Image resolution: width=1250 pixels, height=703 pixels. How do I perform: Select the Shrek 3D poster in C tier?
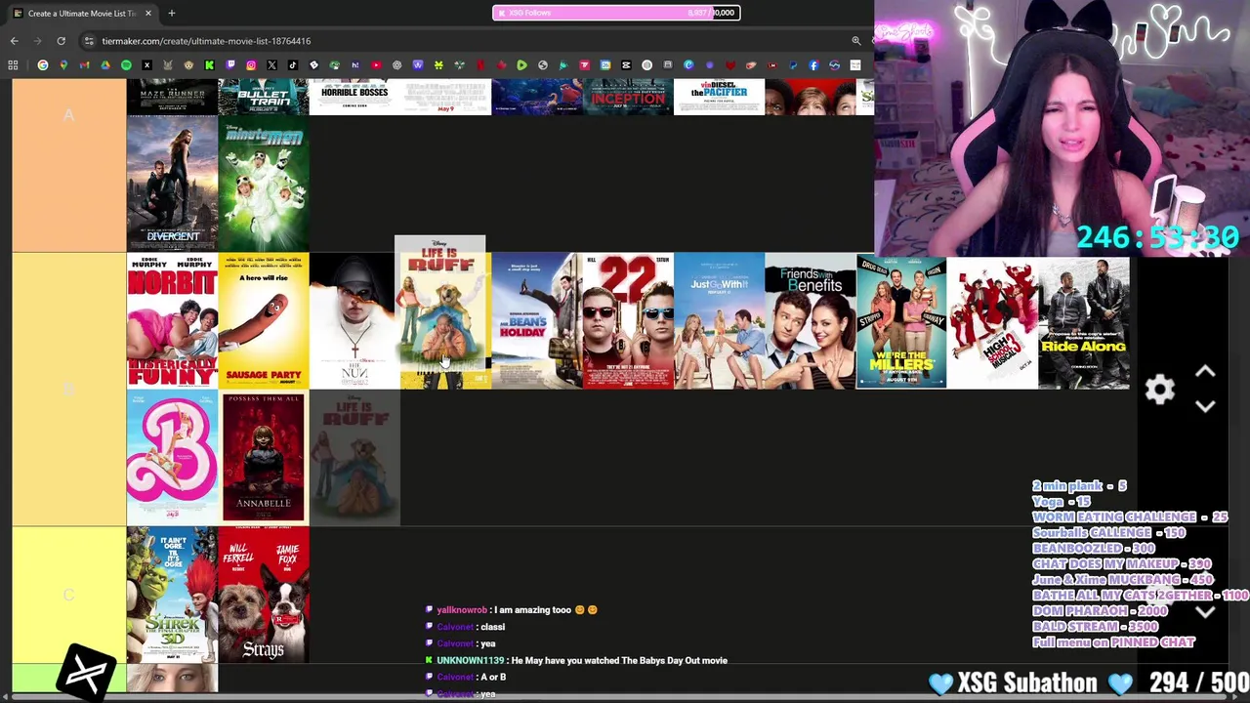[172, 595]
